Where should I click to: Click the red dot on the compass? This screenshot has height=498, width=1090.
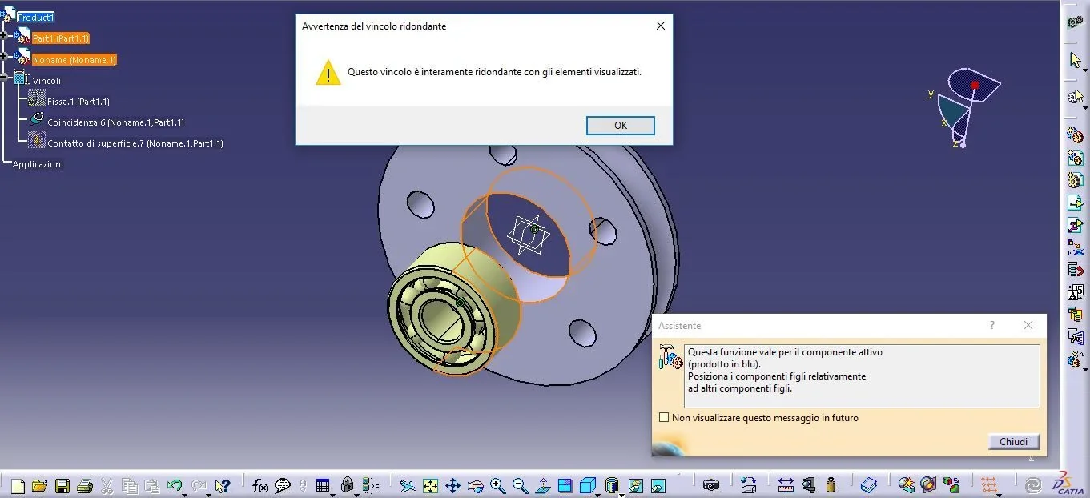[975, 85]
